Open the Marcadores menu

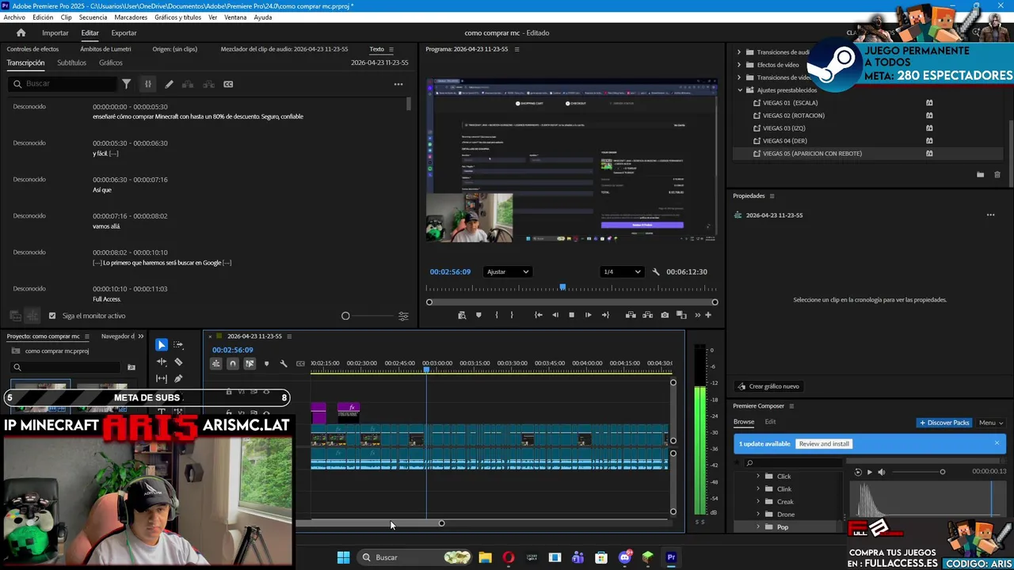click(x=131, y=17)
